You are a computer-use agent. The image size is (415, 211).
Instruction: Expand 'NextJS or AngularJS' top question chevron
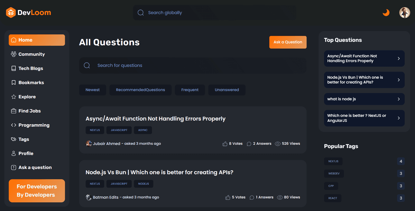pos(399,118)
